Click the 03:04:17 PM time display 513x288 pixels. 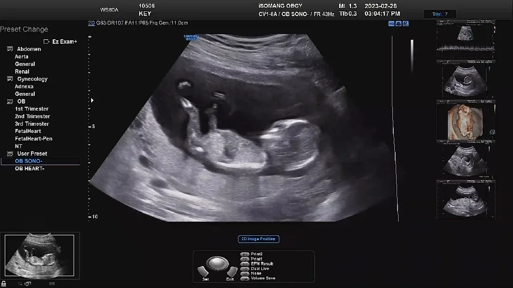[382, 14]
